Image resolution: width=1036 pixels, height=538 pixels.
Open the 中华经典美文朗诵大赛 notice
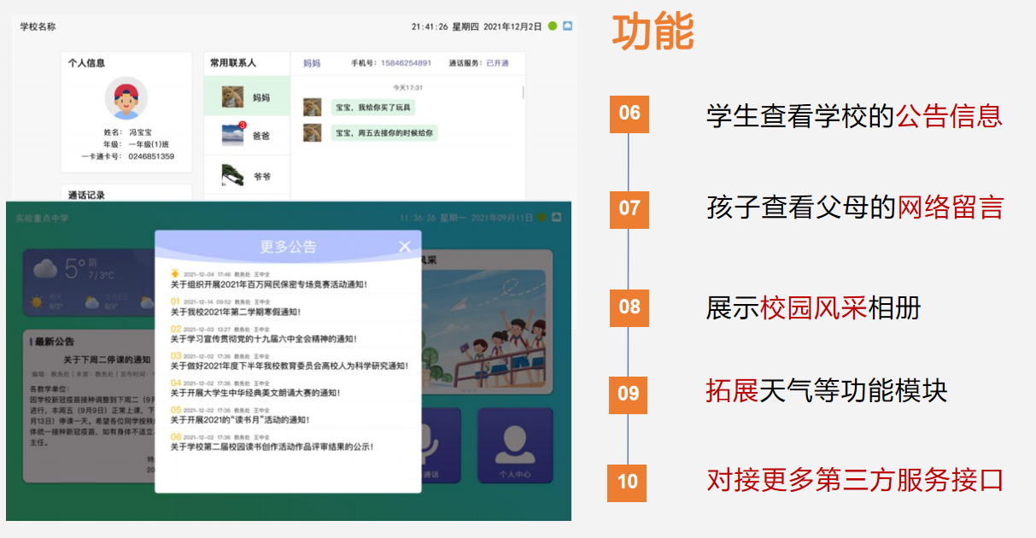255,393
